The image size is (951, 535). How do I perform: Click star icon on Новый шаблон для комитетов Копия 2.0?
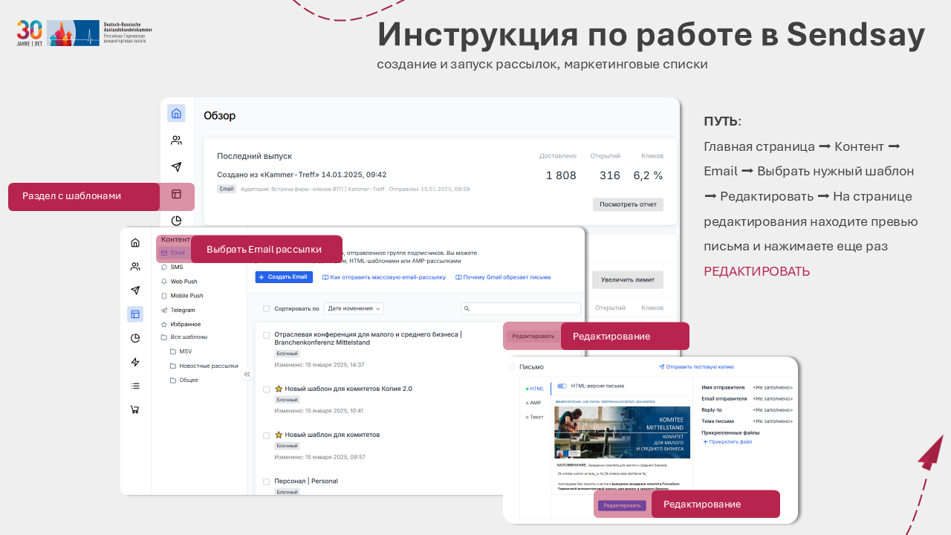pyautogui.click(x=279, y=389)
